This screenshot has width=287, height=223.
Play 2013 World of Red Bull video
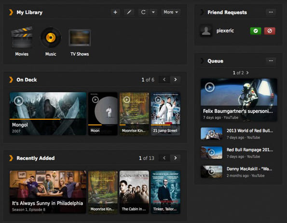coord(212,134)
